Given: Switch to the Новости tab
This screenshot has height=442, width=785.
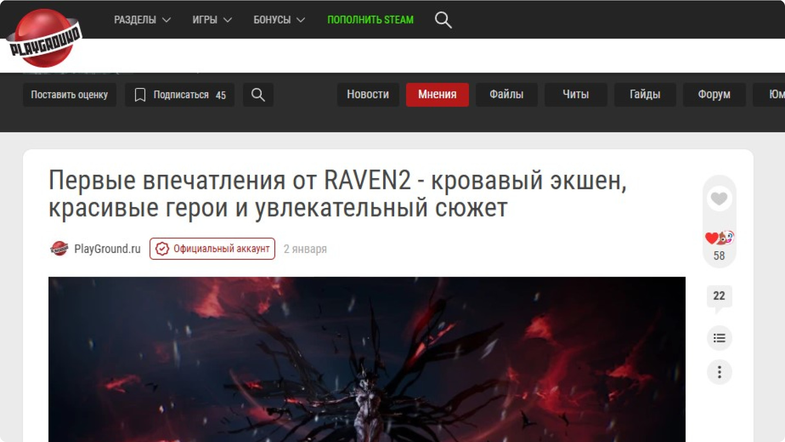Looking at the screenshot, I should point(368,95).
